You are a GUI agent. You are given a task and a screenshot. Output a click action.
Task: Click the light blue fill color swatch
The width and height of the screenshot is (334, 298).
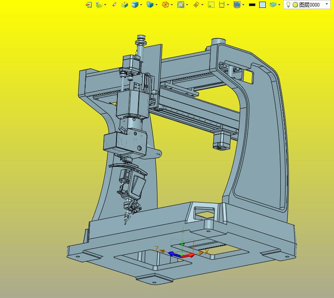tap(262, 5)
